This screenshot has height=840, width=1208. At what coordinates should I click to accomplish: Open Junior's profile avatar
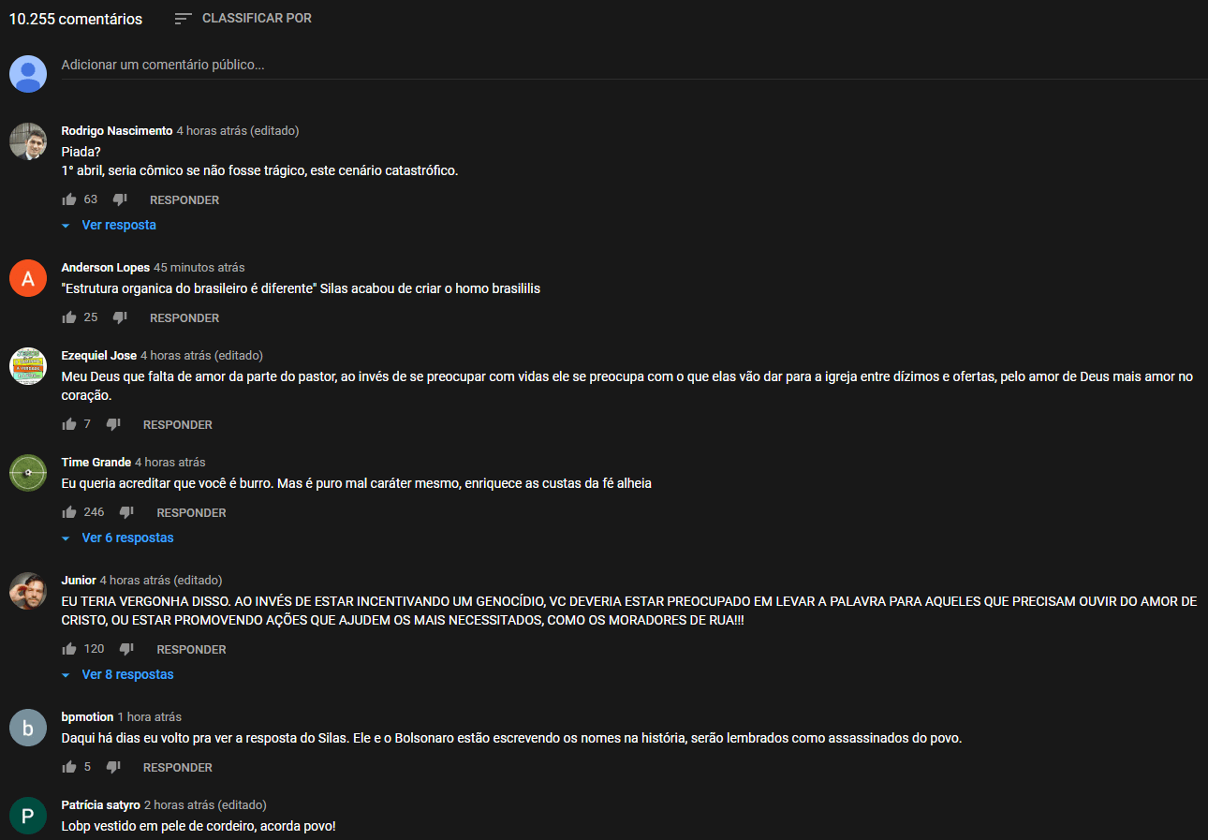(x=28, y=591)
